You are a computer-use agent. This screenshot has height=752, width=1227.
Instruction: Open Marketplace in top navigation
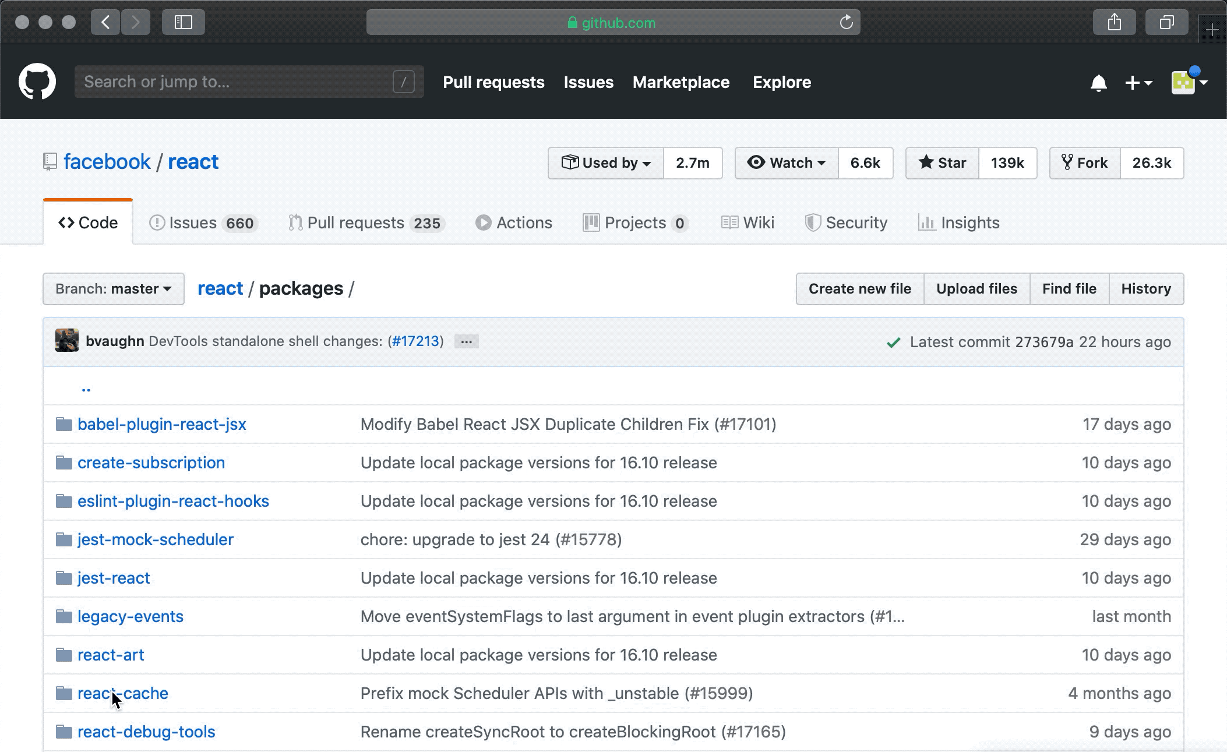[681, 82]
